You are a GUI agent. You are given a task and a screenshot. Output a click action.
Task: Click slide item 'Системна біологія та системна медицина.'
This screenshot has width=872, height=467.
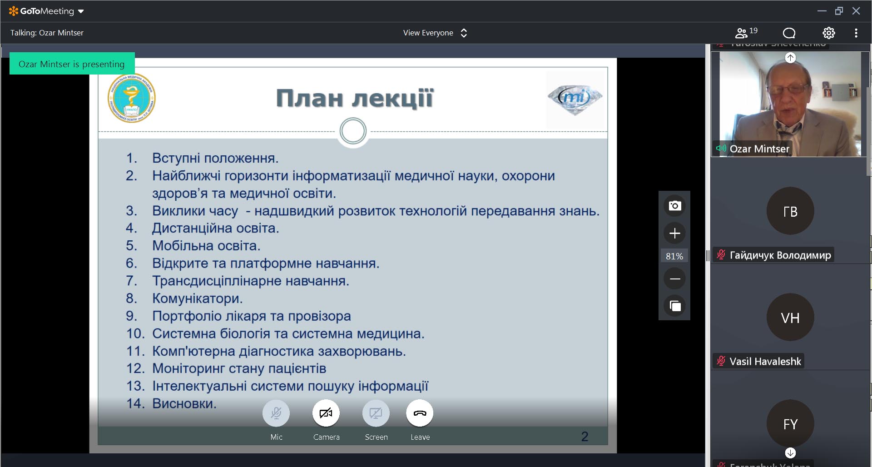tap(288, 333)
